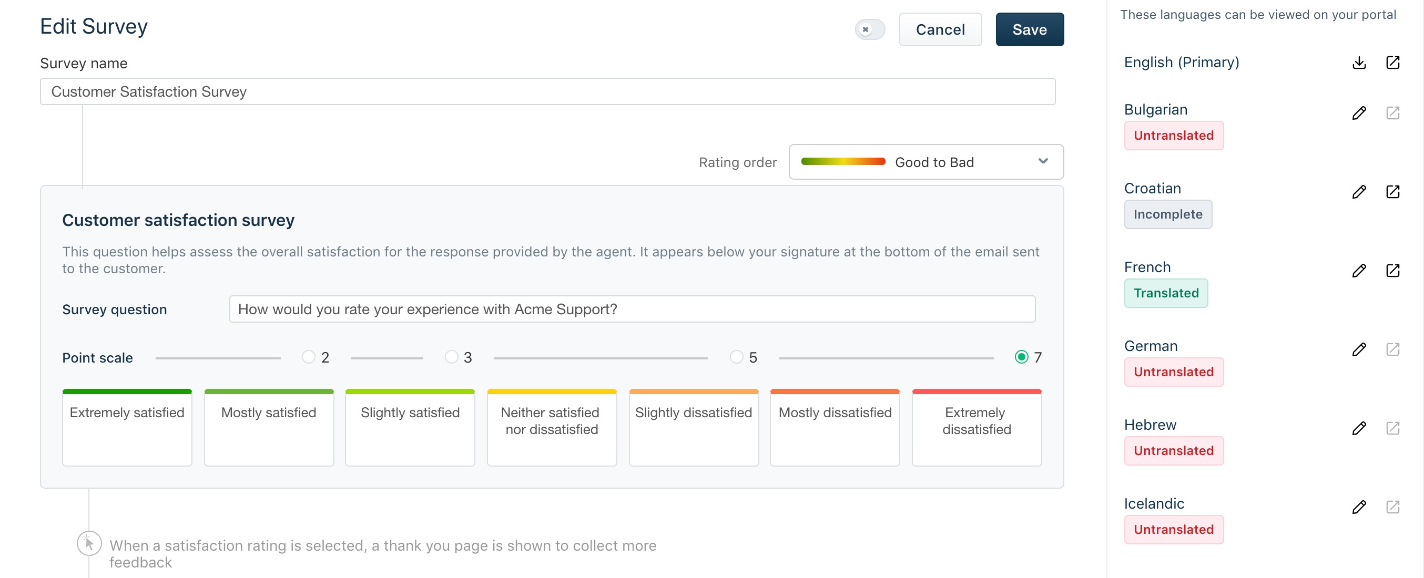Click the Edit Survey page heading
1424x578 pixels.
[x=94, y=26]
